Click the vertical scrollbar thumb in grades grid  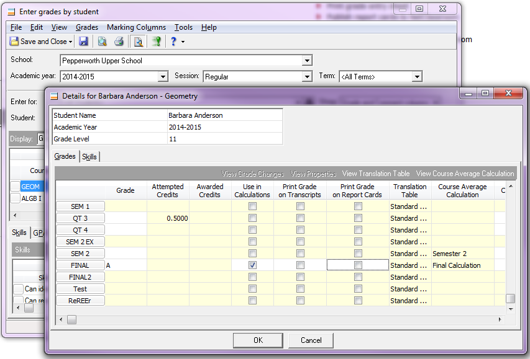point(510,299)
